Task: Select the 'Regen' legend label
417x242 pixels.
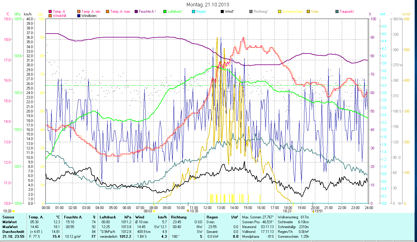Action: [201, 11]
